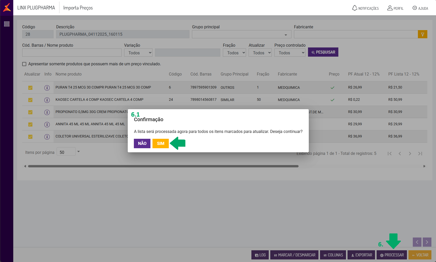Open the Perfil user menu
436x262 pixels.
pos(395,8)
